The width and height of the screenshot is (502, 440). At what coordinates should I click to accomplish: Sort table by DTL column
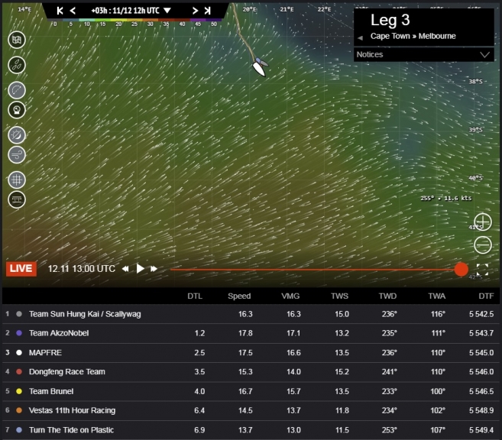tap(195, 296)
